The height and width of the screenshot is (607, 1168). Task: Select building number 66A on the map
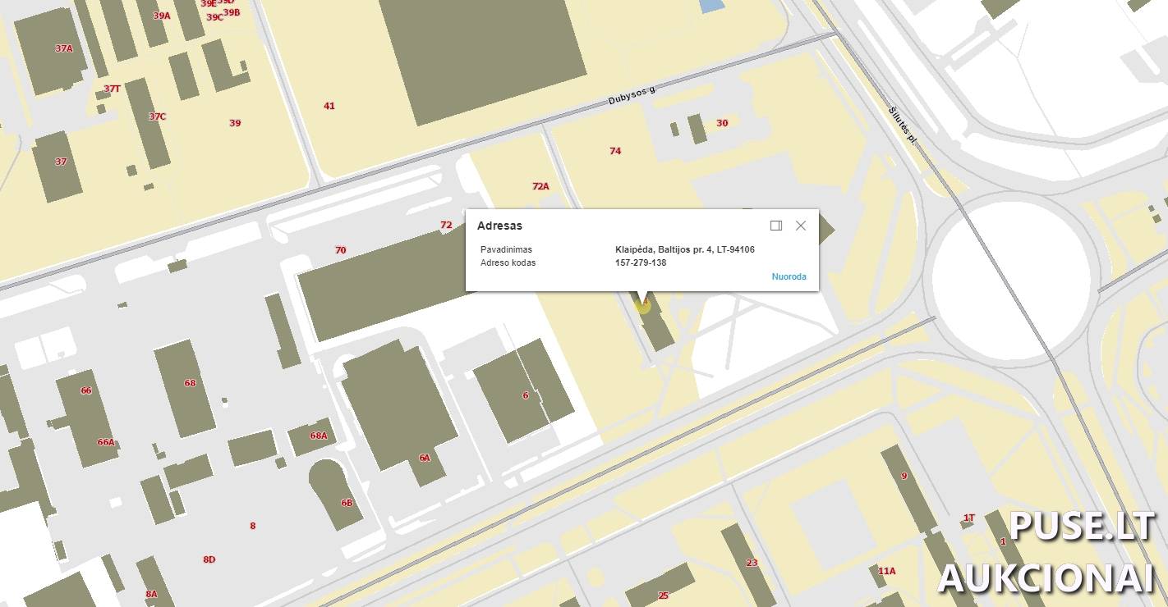(x=106, y=442)
